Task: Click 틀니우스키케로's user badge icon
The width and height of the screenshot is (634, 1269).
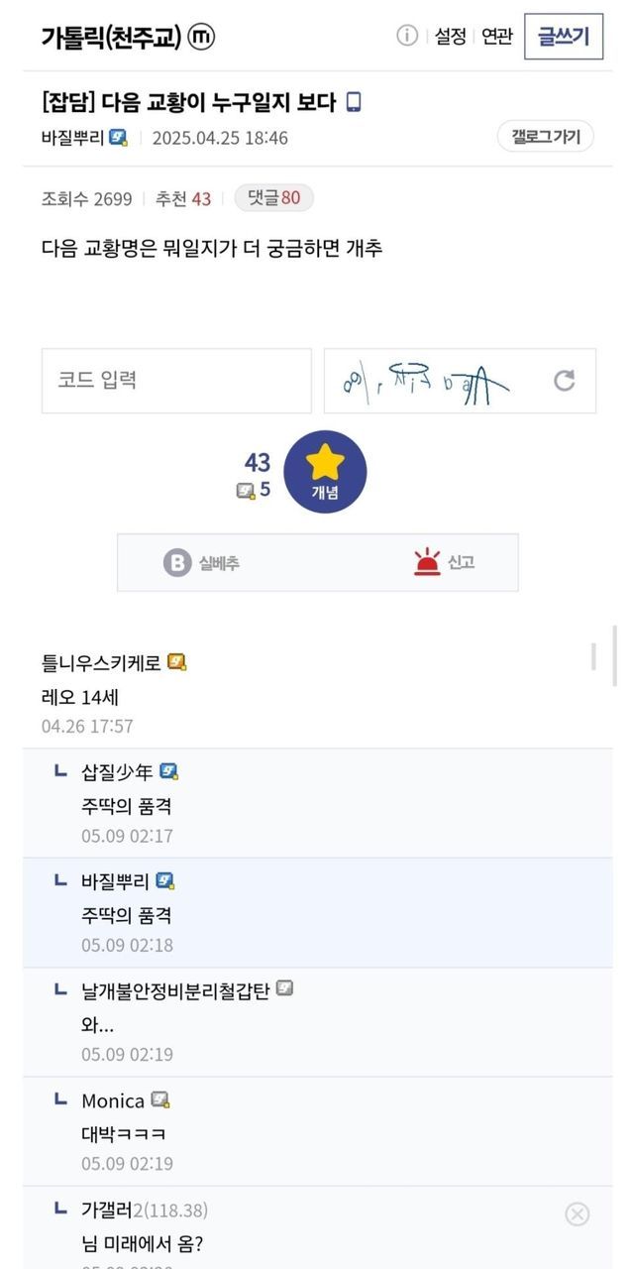Action: (176, 662)
